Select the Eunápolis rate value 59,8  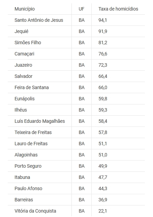pyautogui.click(x=103, y=99)
